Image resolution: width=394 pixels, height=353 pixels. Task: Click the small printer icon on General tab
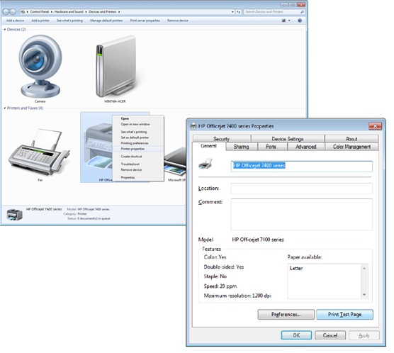pos(206,164)
